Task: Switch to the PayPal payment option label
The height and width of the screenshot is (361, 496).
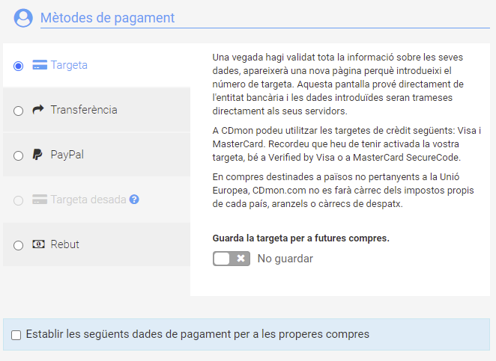Action: pos(67,155)
